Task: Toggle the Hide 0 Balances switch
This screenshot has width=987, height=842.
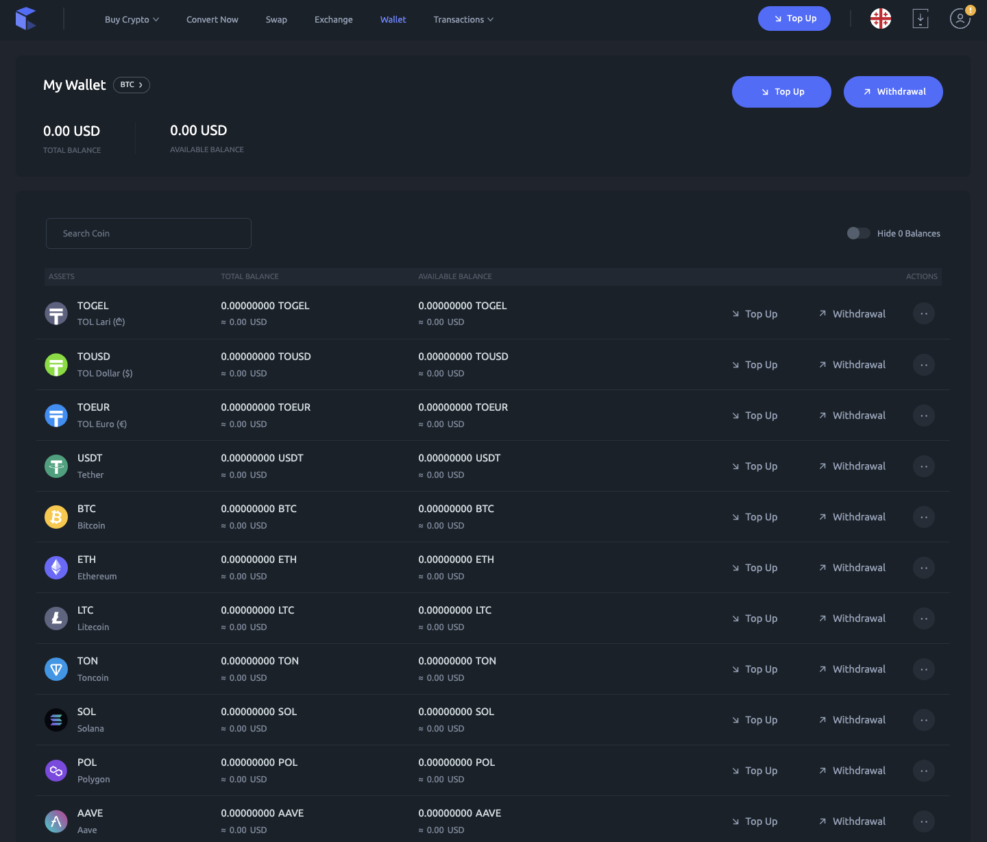Action: 858,233
